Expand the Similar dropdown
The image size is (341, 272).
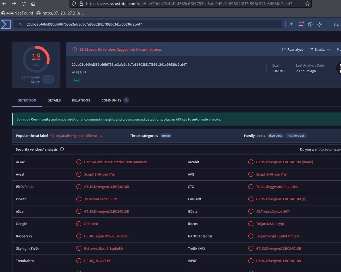[x=320, y=49]
